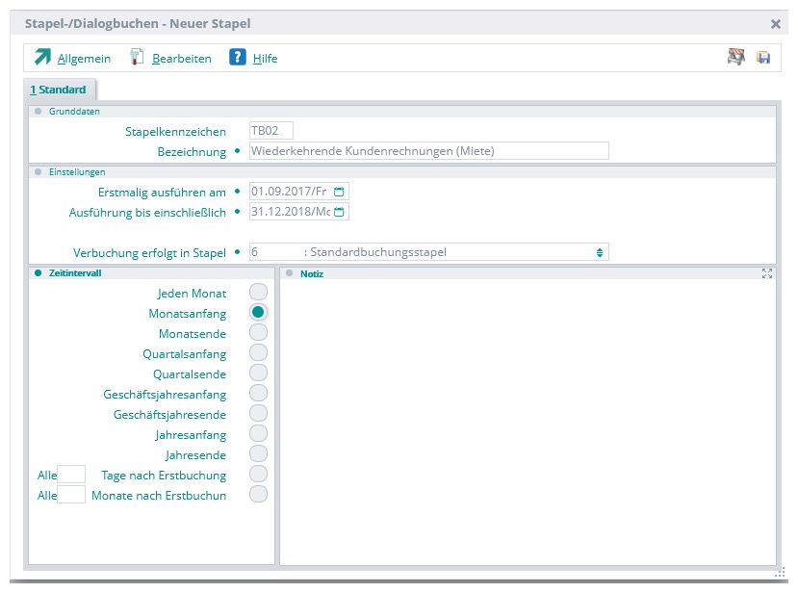Open the Allgemein menu
Screen dimensions: 798x593
pos(84,59)
